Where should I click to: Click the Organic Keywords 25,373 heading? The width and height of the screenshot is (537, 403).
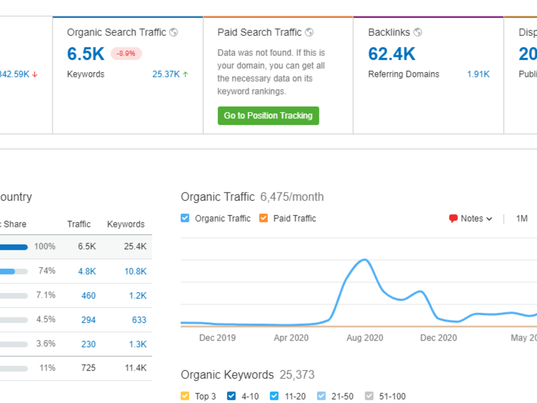click(248, 375)
